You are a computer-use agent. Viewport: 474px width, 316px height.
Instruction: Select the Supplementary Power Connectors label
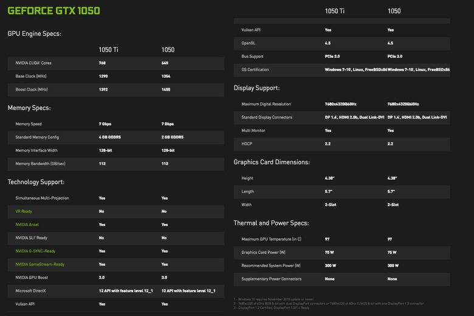point(272,279)
